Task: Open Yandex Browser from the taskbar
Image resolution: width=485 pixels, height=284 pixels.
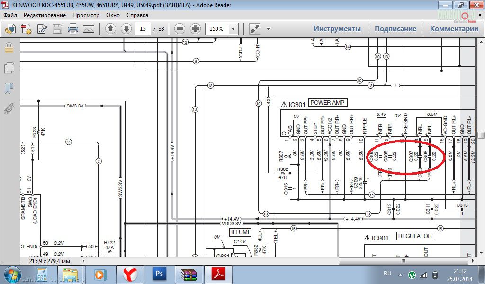Action: [130, 275]
